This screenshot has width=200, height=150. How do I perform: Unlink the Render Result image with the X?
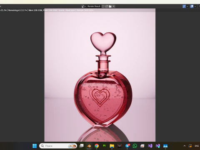114,6
